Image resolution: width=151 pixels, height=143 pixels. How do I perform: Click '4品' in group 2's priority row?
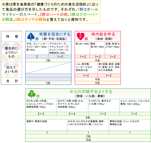pyautogui.click(x=97, y=60)
